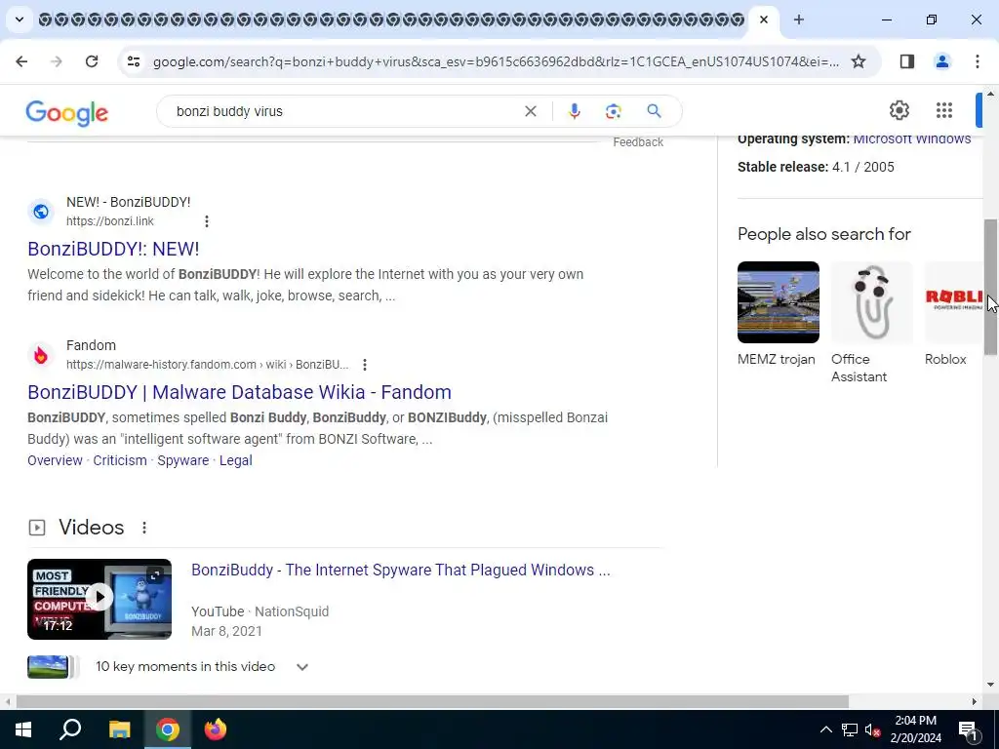Open Windows taskbar search

pos(70,729)
